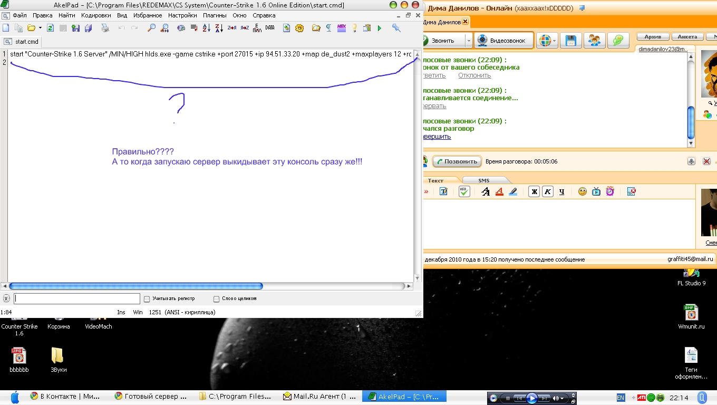Open the Файл menu
The width and height of the screenshot is (717, 405).
click(x=20, y=15)
